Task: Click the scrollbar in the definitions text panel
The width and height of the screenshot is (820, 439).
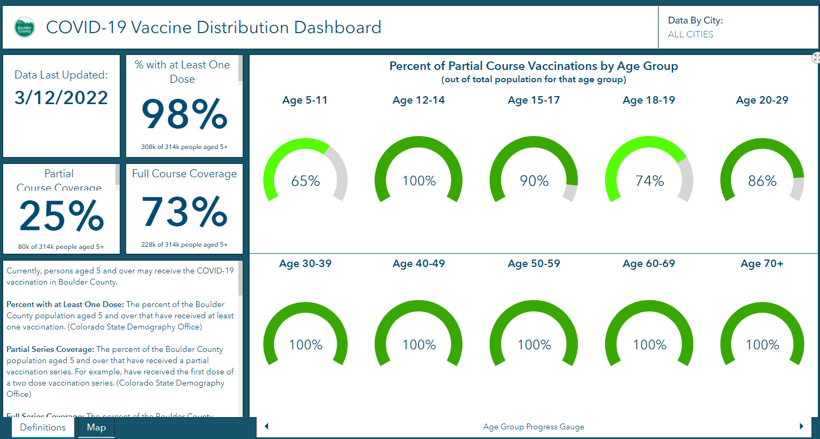Action: (x=241, y=278)
